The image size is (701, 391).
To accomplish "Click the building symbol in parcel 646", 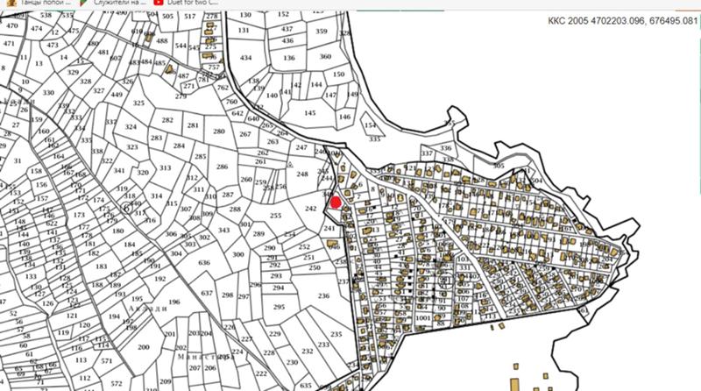I will click(333, 245).
